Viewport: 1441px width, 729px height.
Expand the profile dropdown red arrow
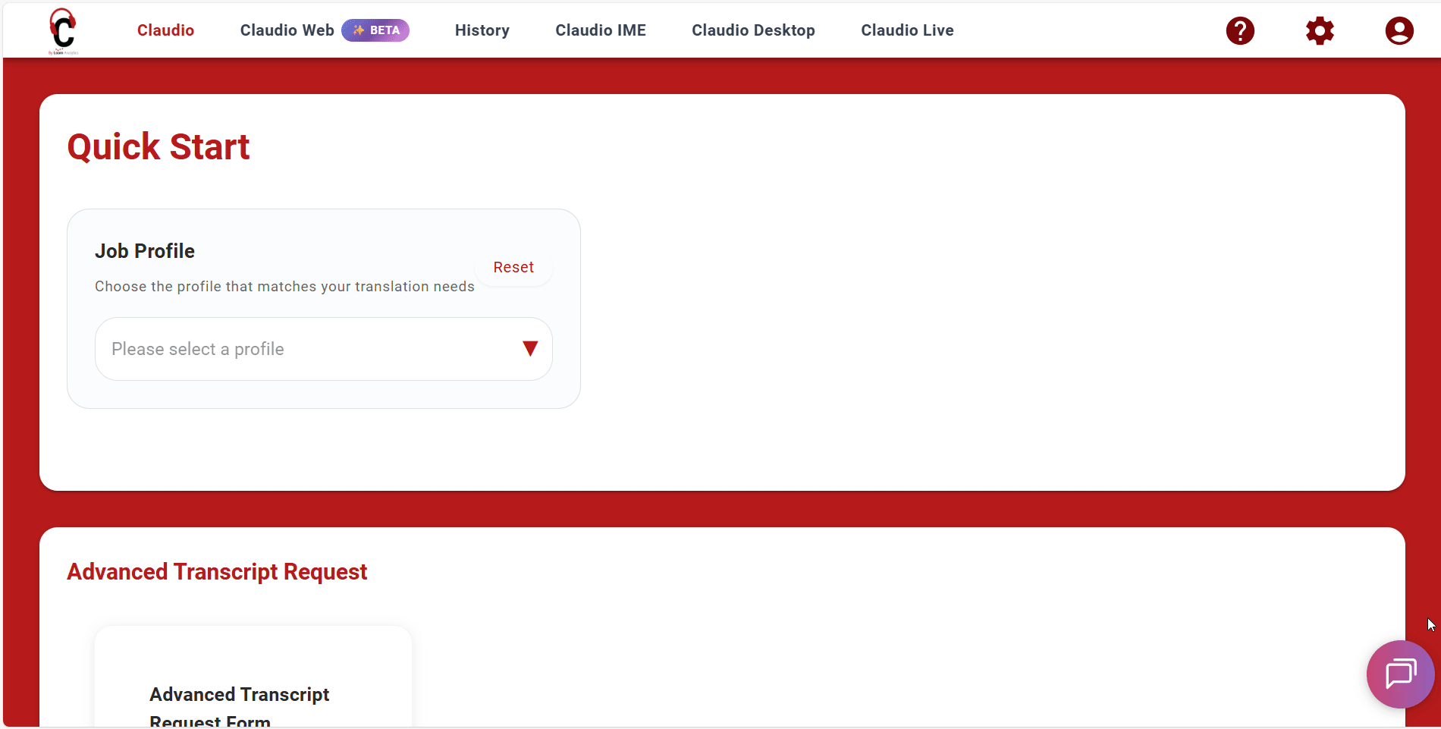530,349
